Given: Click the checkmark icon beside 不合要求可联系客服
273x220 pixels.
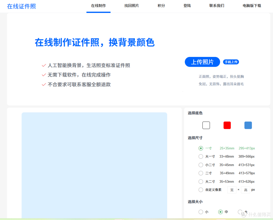Looking at the screenshot, I should [44, 84].
